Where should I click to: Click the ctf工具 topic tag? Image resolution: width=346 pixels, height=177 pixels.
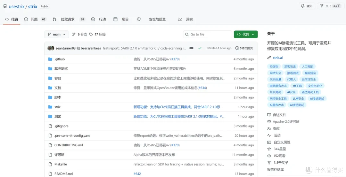(297, 86)
